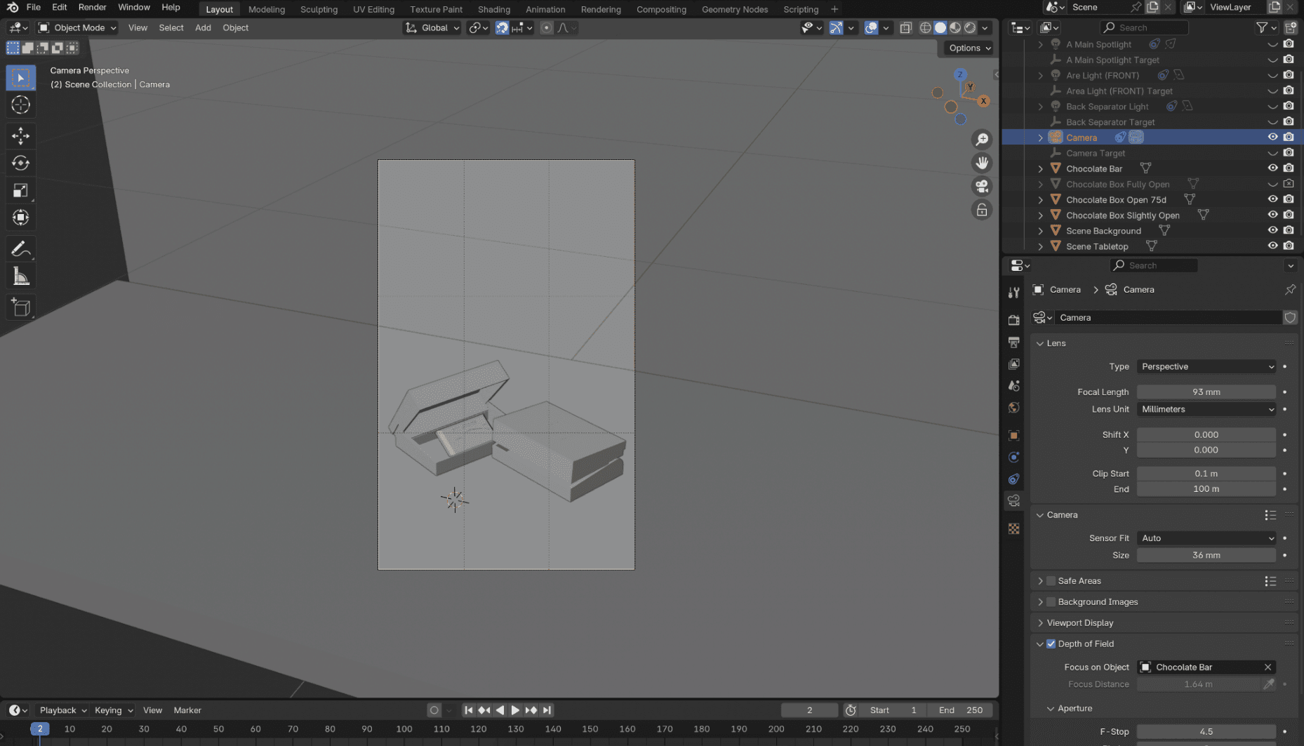Pick the Measure tool
Image resolution: width=1304 pixels, height=746 pixels.
pyautogui.click(x=20, y=277)
